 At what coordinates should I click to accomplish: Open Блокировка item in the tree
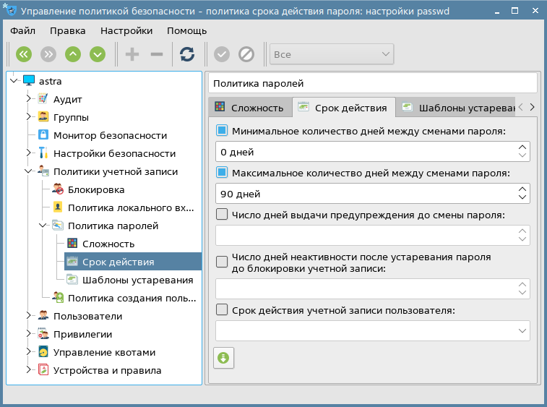[95, 189]
